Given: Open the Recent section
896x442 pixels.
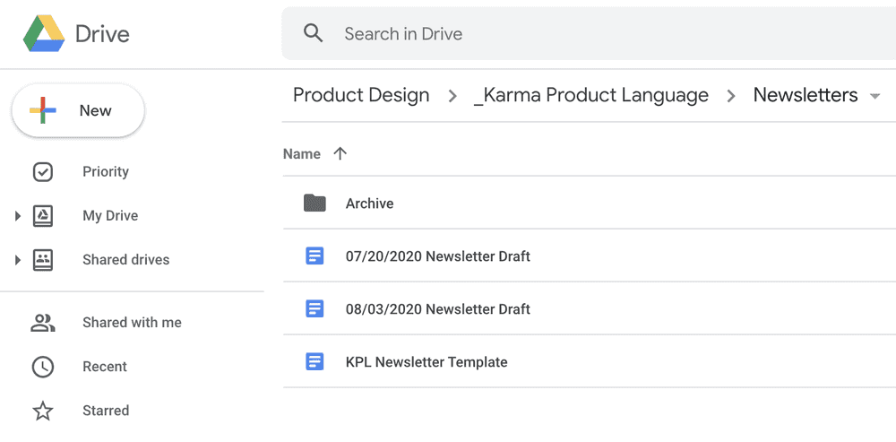Looking at the screenshot, I should [105, 367].
